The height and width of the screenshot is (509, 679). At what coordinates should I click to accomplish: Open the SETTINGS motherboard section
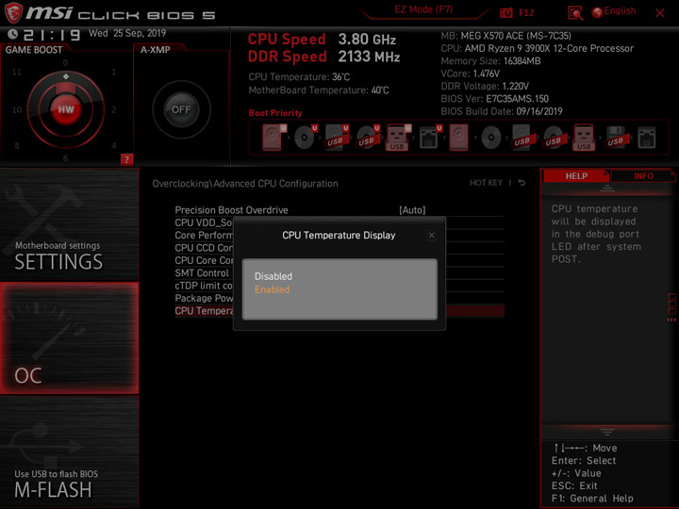[x=69, y=224]
